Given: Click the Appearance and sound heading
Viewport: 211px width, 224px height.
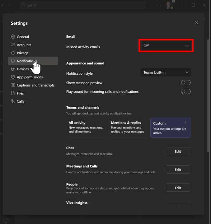Looking at the screenshot, I should (85, 63).
